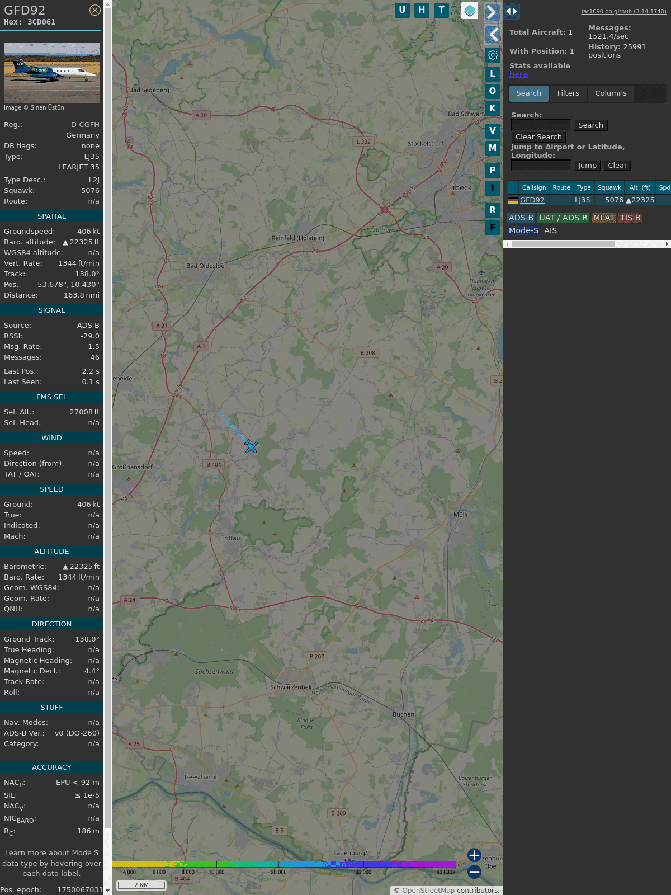The height and width of the screenshot is (895, 671).
Task: Click the Learjet aircraft photo thumbnail
Action: [x=51, y=73]
